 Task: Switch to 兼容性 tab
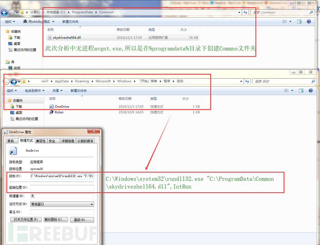41,141
